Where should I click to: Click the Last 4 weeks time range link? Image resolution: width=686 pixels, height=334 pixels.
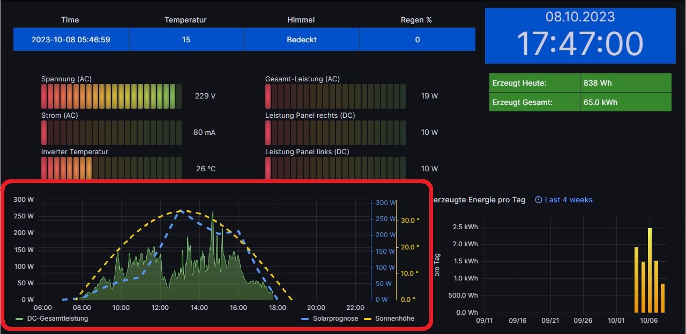tap(569, 200)
